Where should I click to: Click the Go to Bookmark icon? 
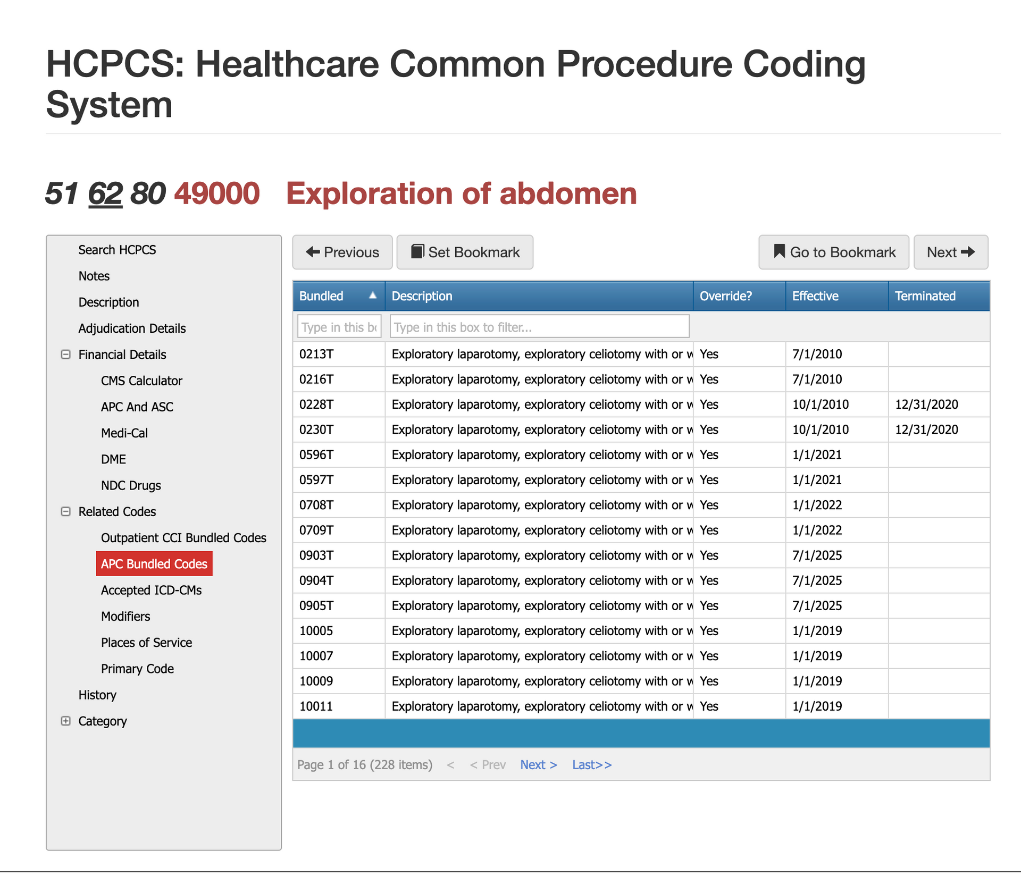pos(779,252)
